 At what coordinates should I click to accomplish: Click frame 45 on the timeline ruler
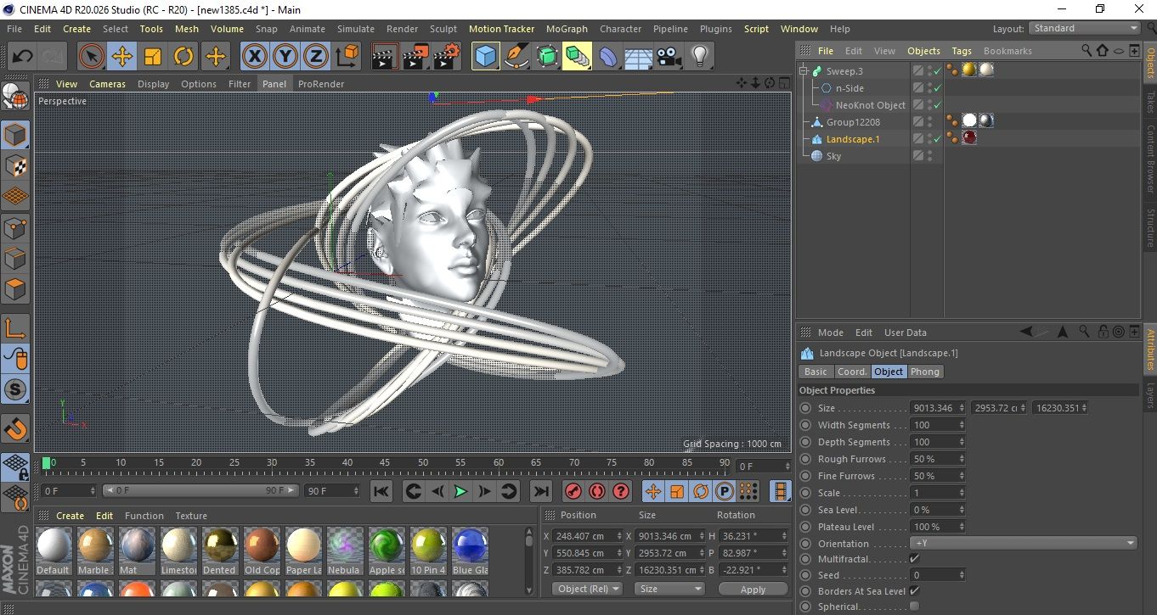click(x=385, y=463)
